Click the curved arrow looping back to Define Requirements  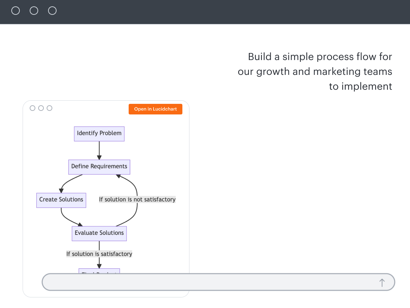click(x=136, y=187)
